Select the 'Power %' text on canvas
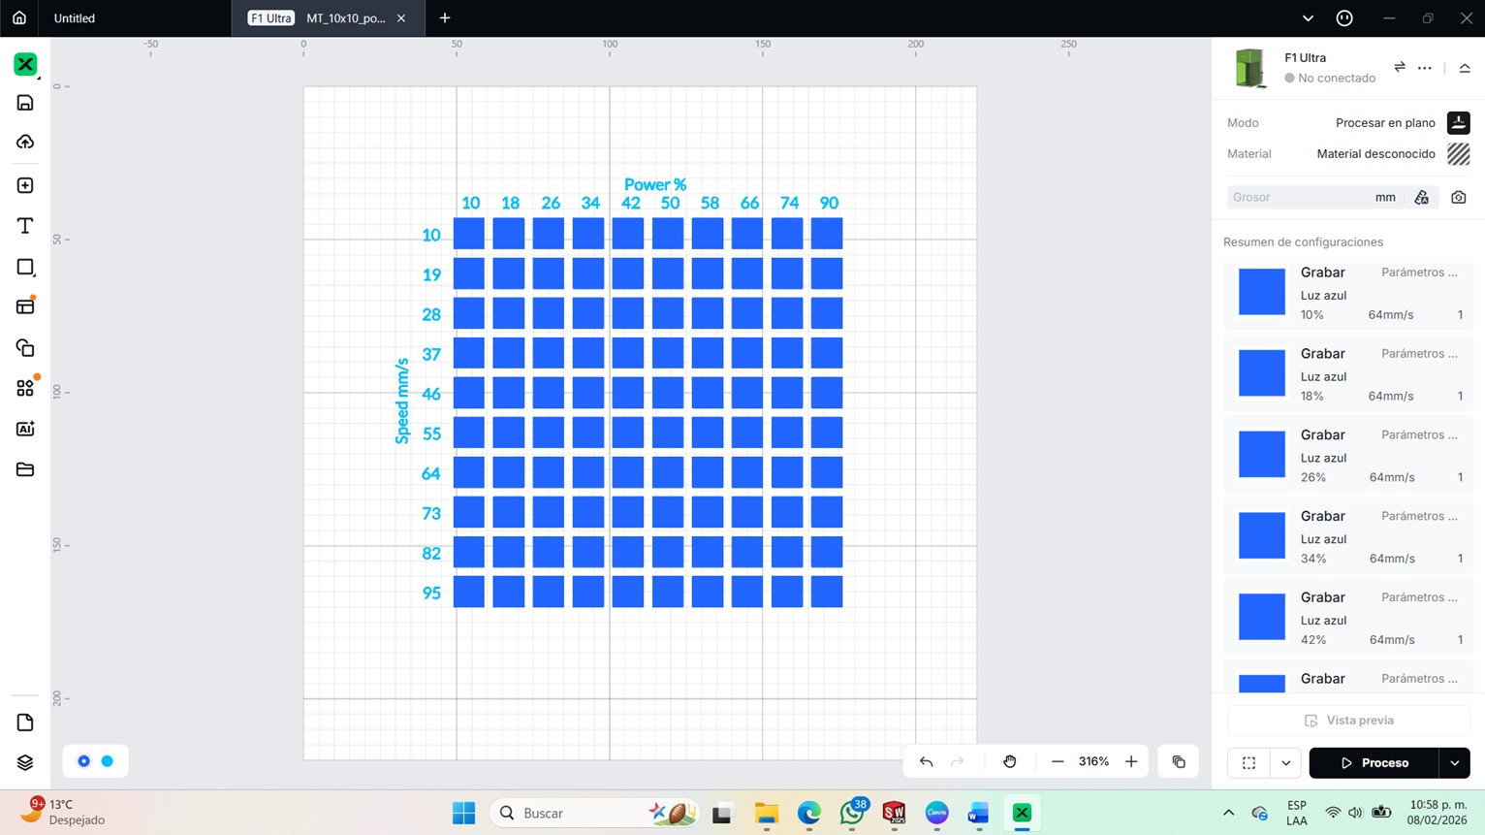Image resolution: width=1485 pixels, height=835 pixels. pyautogui.click(x=655, y=184)
